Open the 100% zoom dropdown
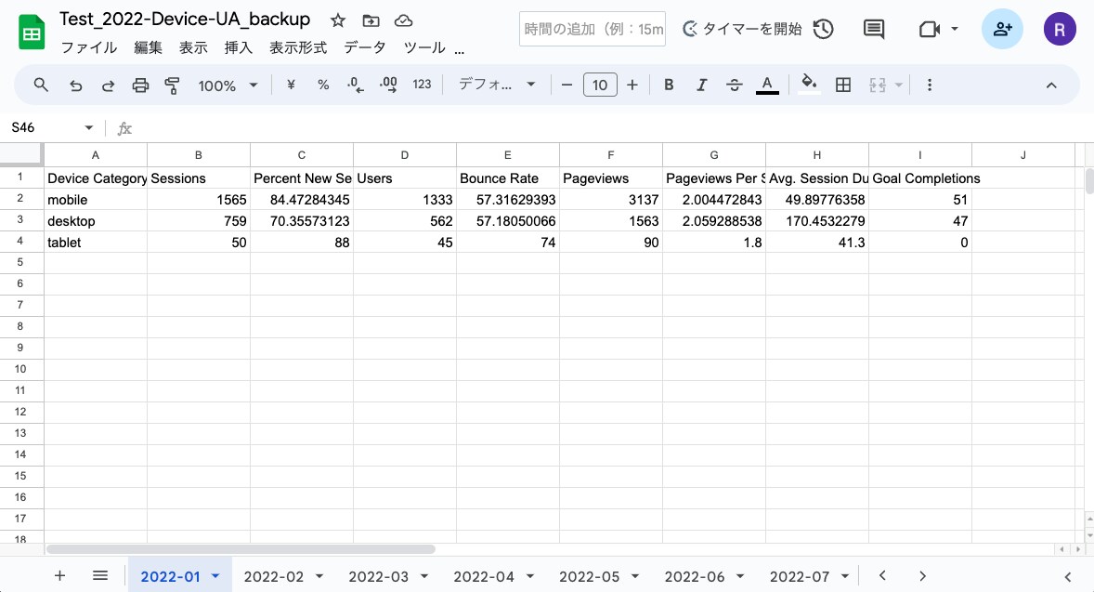 (228, 86)
